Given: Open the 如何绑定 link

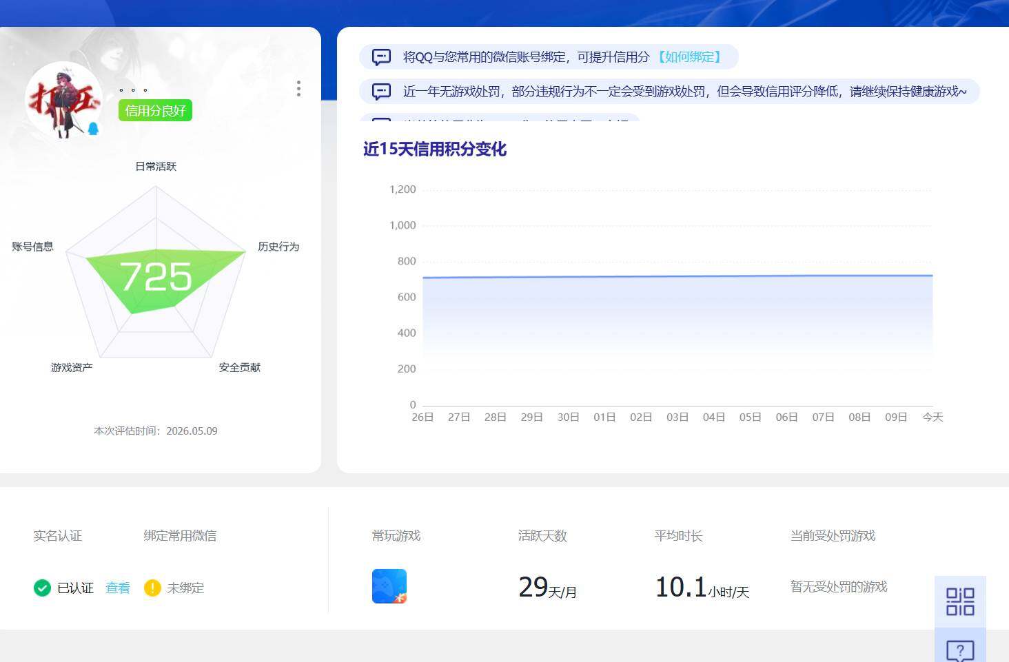Looking at the screenshot, I should [689, 56].
